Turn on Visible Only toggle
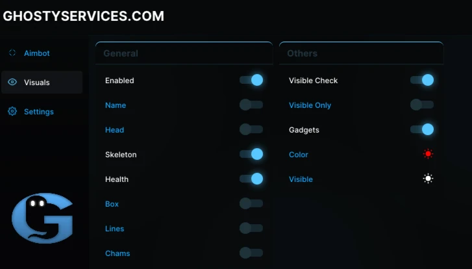This screenshot has height=269, width=472. point(422,105)
